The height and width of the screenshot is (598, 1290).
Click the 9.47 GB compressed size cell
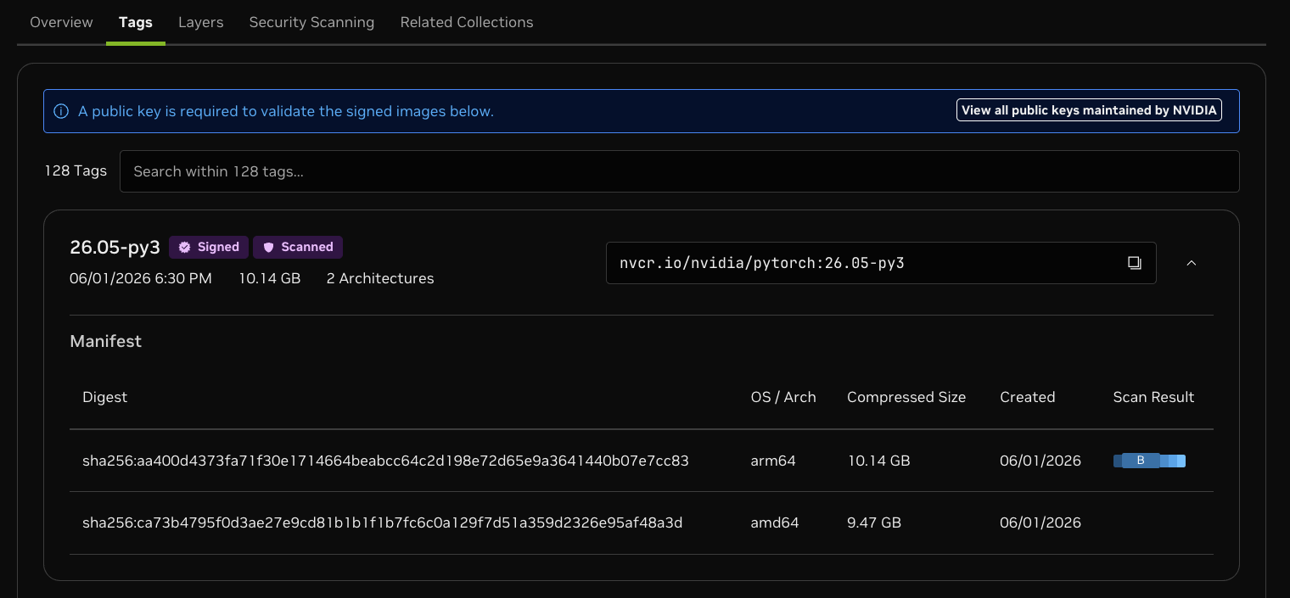tap(874, 523)
